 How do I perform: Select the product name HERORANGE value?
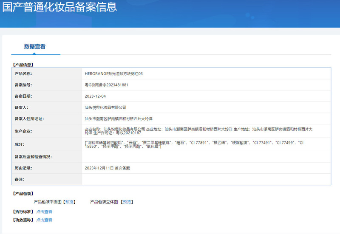click(113, 73)
